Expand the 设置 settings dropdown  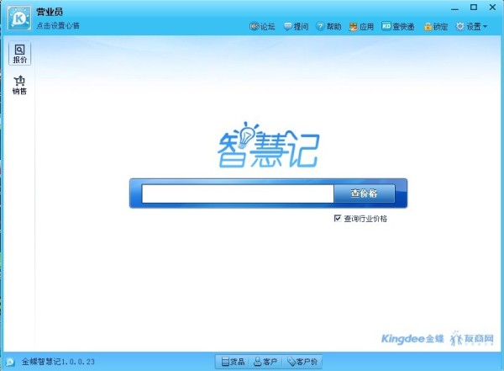[471, 27]
